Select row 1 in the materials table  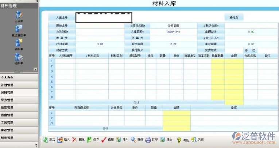pos(52,61)
